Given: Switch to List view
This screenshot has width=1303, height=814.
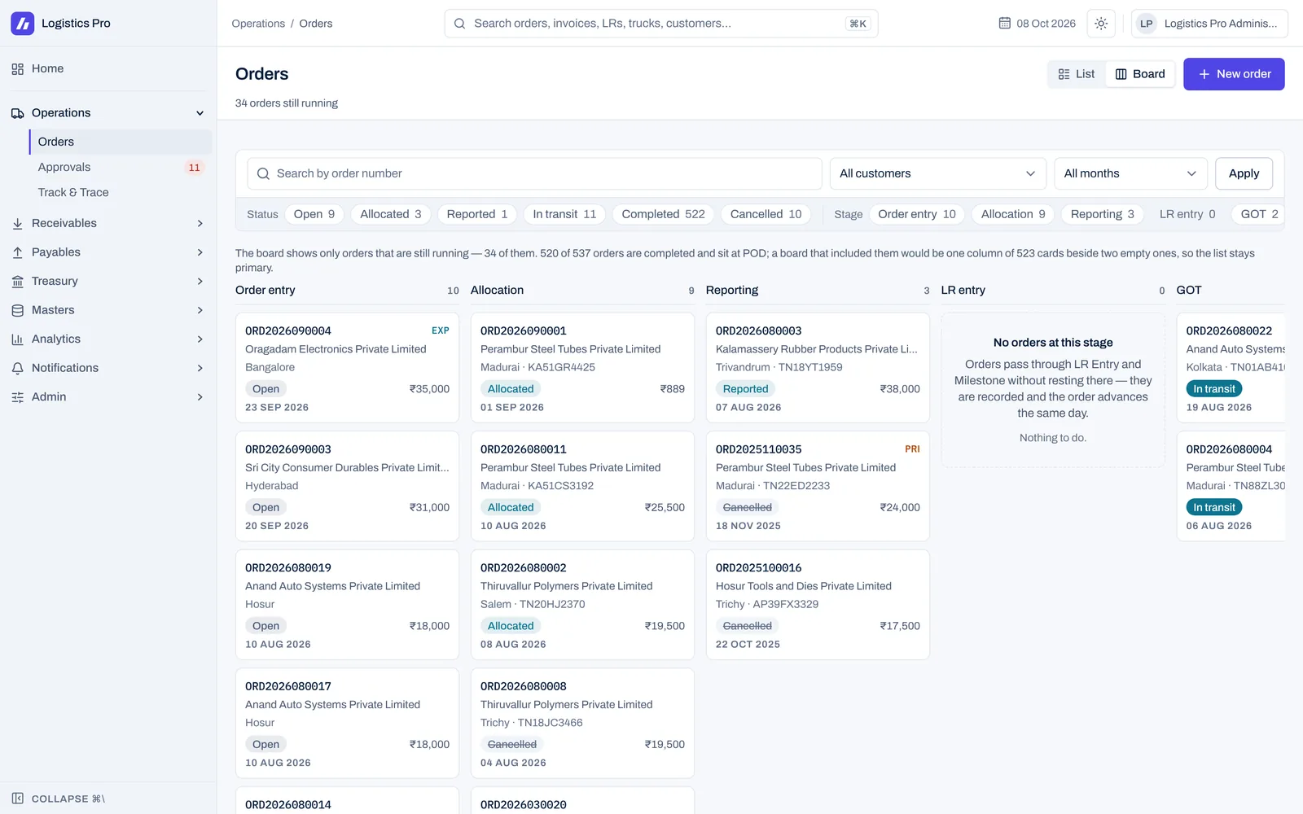Looking at the screenshot, I should click(x=1077, y=74).
